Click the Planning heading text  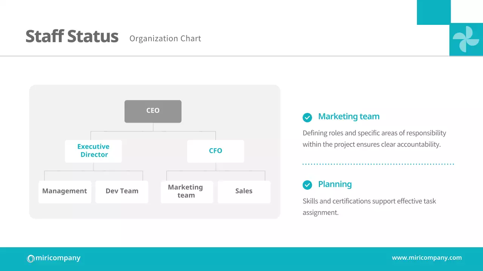click(x=335, y=184)
